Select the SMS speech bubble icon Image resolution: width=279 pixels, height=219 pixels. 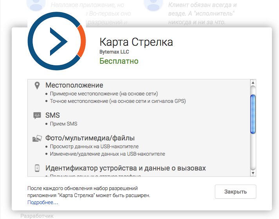37,115
